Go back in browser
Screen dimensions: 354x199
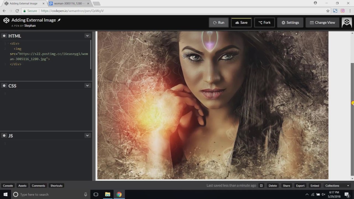coord(4,11)
